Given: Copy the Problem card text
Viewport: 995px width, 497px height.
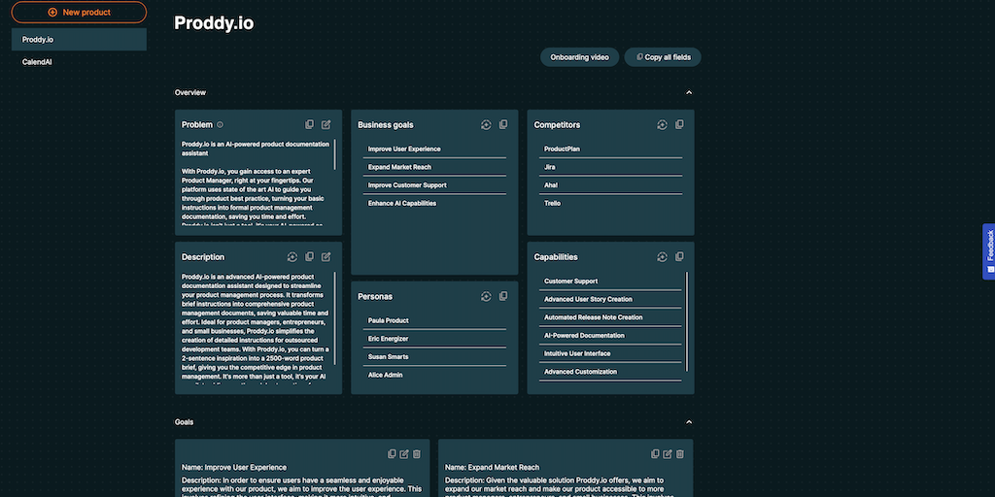Looking at the screenshot, I should pyautogui.click(x=309, y=124).
